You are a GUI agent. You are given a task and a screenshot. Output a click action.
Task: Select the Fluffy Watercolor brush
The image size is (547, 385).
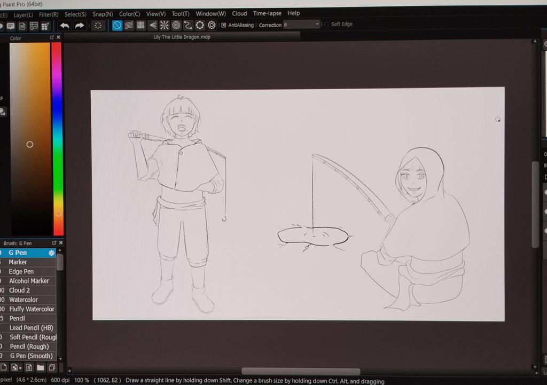(28, 309)
